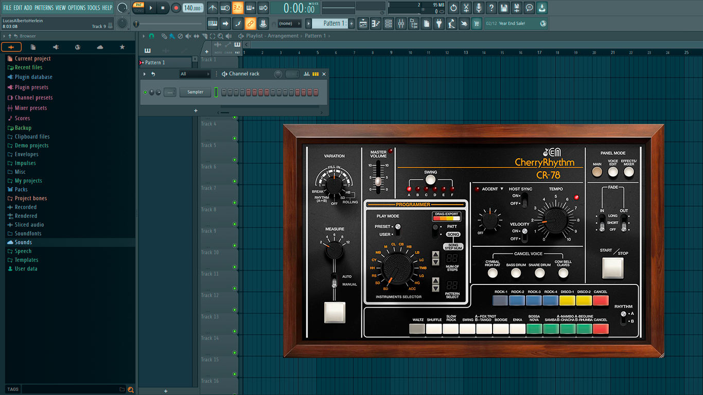Open the shop cart icon
Viewport: 703px width, 395px height.
tap(477, 23)
